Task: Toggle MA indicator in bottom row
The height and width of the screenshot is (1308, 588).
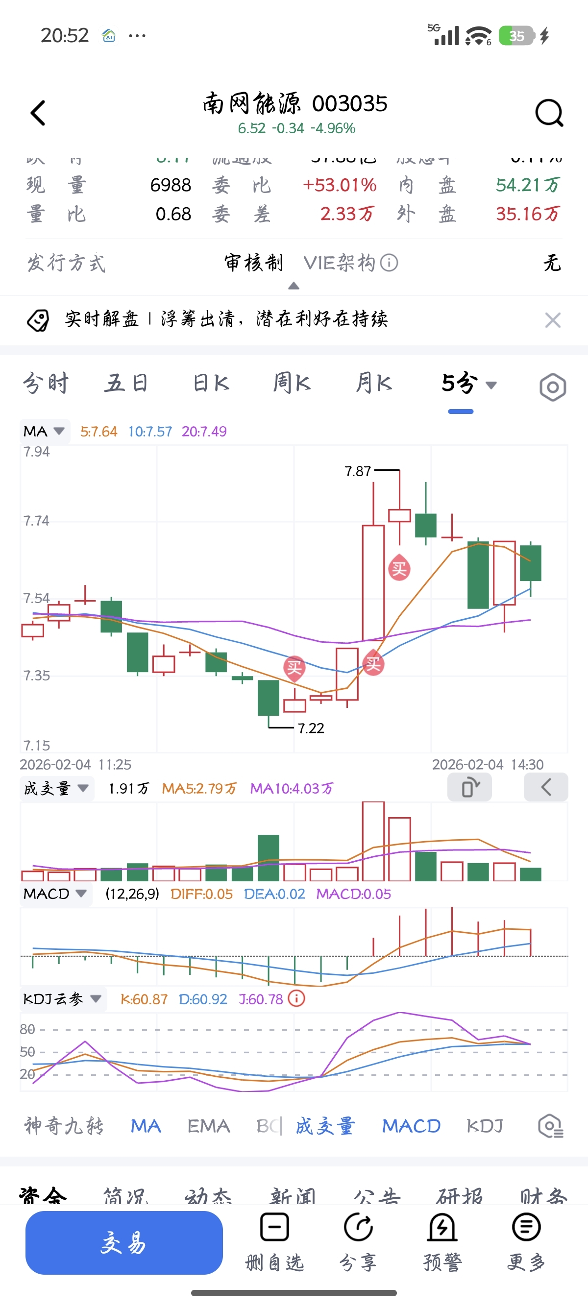Action: (x=146, y=1126)
